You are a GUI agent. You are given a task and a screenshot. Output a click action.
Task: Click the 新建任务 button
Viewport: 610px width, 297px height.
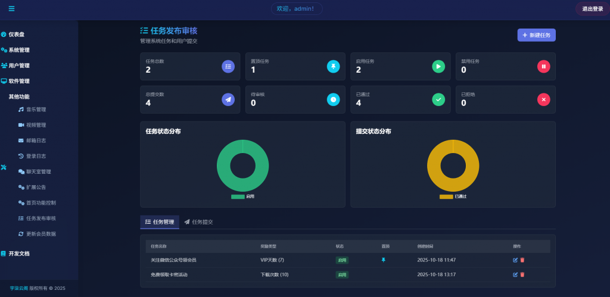pyautogui.click(x=537, y=35)
